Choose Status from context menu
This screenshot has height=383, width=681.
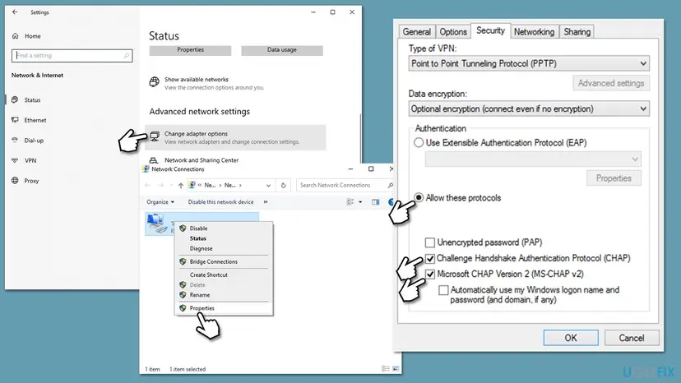[224, 238]
